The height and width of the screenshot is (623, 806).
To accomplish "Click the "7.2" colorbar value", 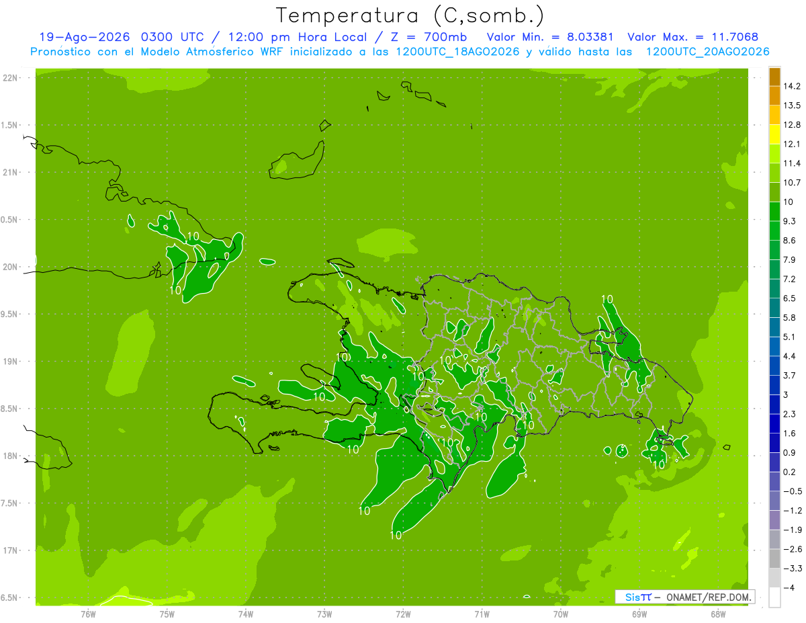I will point(790,279).
